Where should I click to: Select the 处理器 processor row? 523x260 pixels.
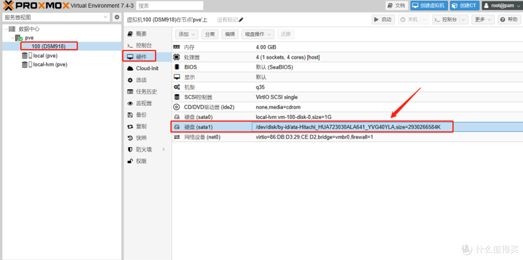[347, 57]
